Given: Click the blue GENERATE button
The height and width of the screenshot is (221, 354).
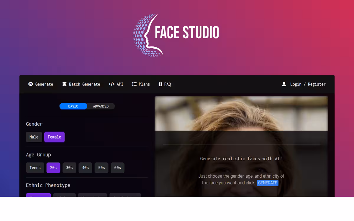Looking at the screenshot, I should [268, 183].
